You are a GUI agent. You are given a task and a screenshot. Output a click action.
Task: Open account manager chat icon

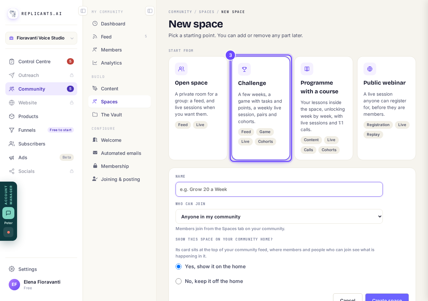[x=8, y=213]
